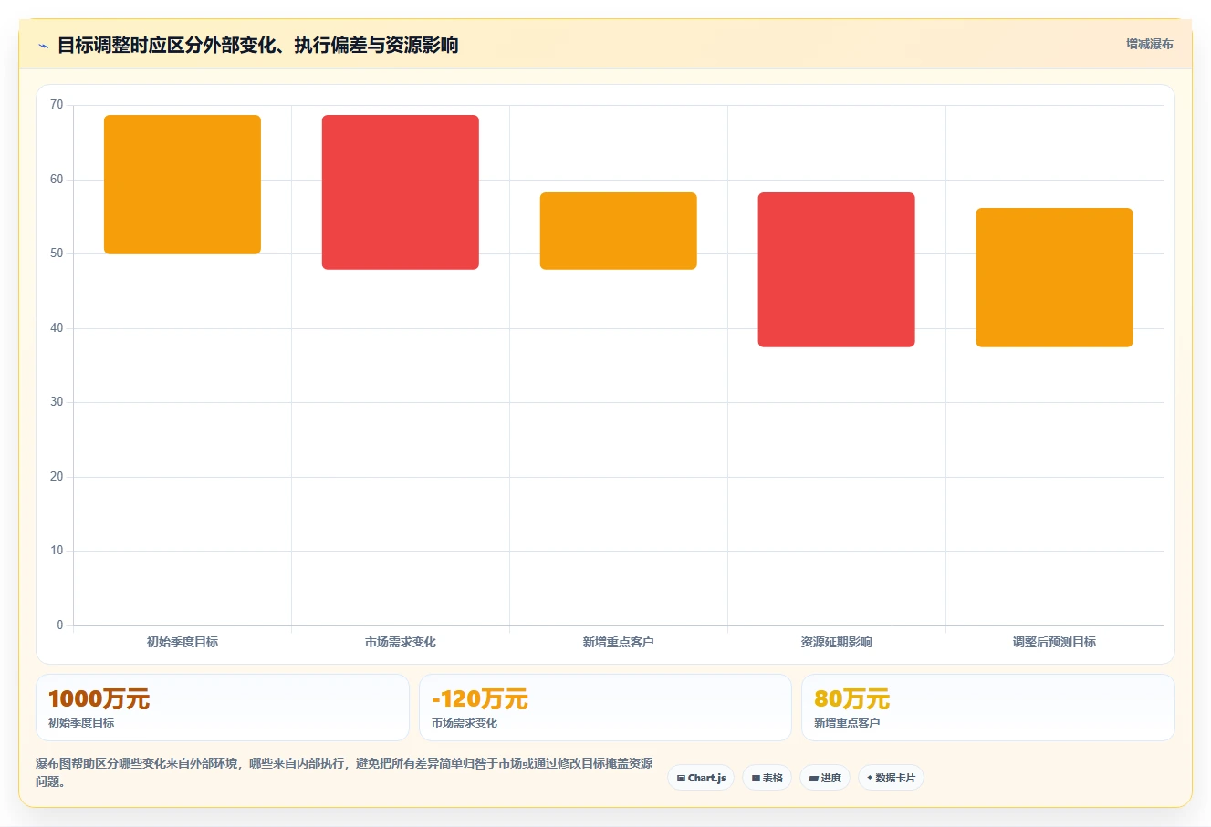Click the orange 初始季度目标 bar
The height and width of the screenshot is (827, 1211).
click(183, 184)
